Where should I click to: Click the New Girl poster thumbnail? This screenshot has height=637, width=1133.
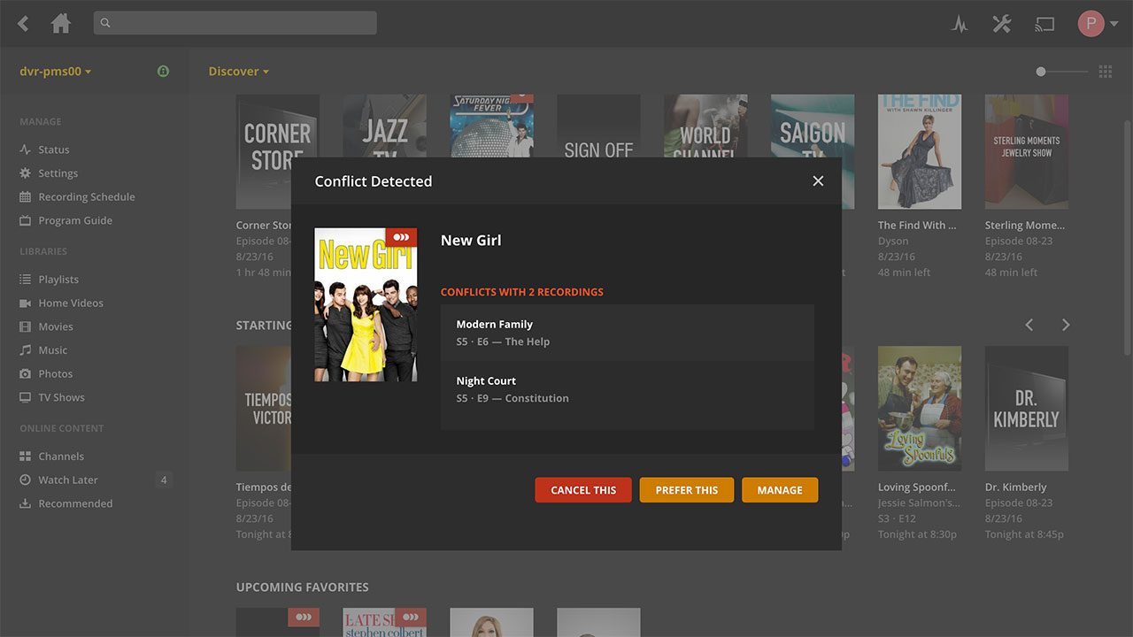366,305
